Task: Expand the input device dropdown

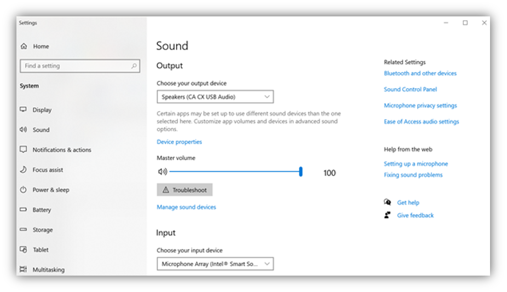Action: point(215,264)
